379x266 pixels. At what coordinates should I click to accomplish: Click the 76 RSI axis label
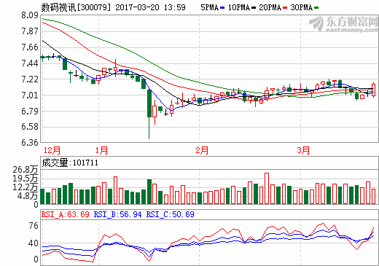pyautogui.click(x=34, y=226)
